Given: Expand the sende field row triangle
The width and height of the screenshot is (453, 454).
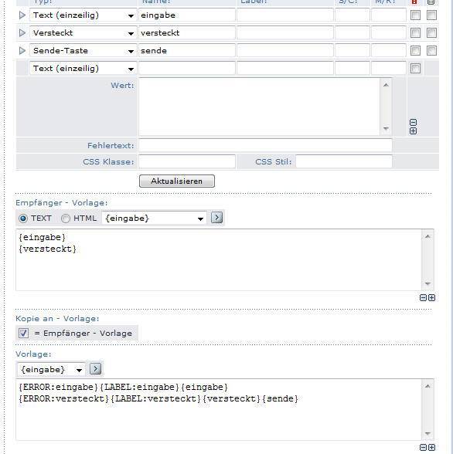Looking at the screenshot, I should [x=22, y=51].
